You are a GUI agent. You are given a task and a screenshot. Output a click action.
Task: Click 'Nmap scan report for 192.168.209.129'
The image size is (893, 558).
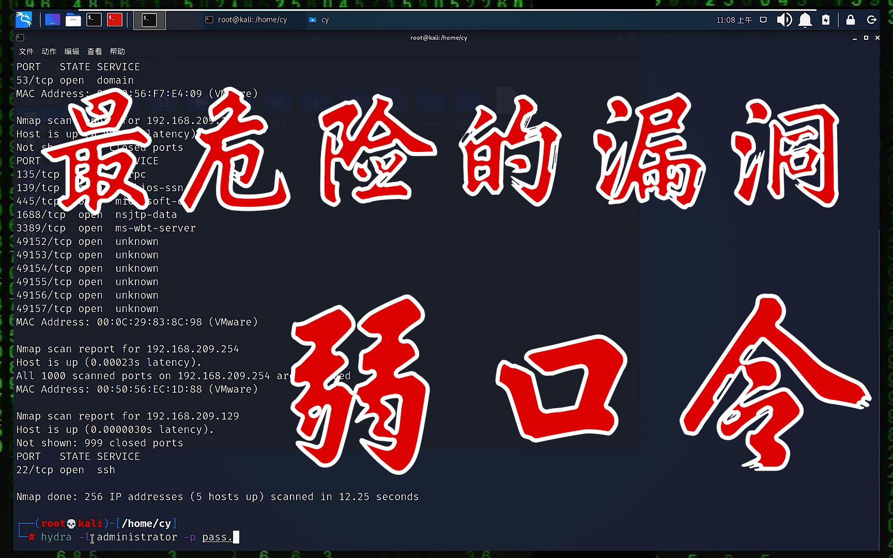pos(128,416)
